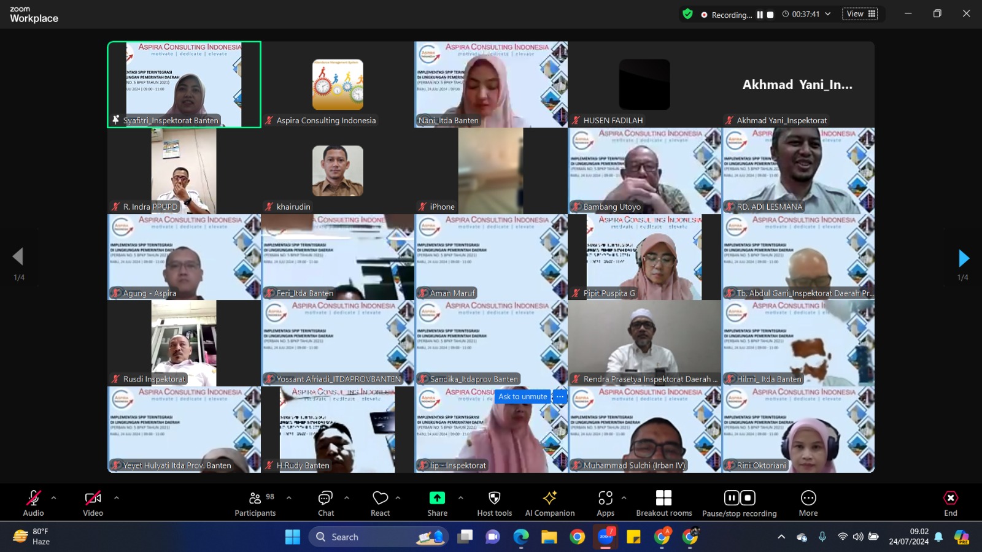This screenshot has width=982, height=552.
Task: Unmute the Audio microphone
Action: (x=33, y=498)
